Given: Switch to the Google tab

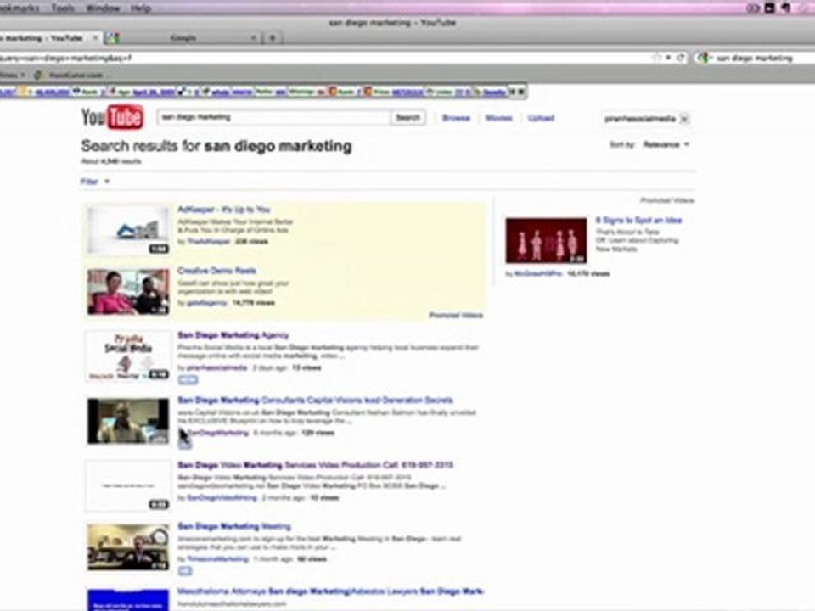Looking at the screenshot, I should [182, 38].
